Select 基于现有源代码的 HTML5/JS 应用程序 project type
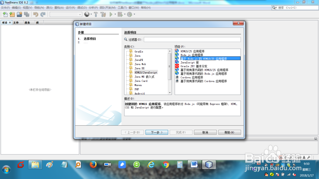This screenshot has height=179, width=319. (204, 70)
